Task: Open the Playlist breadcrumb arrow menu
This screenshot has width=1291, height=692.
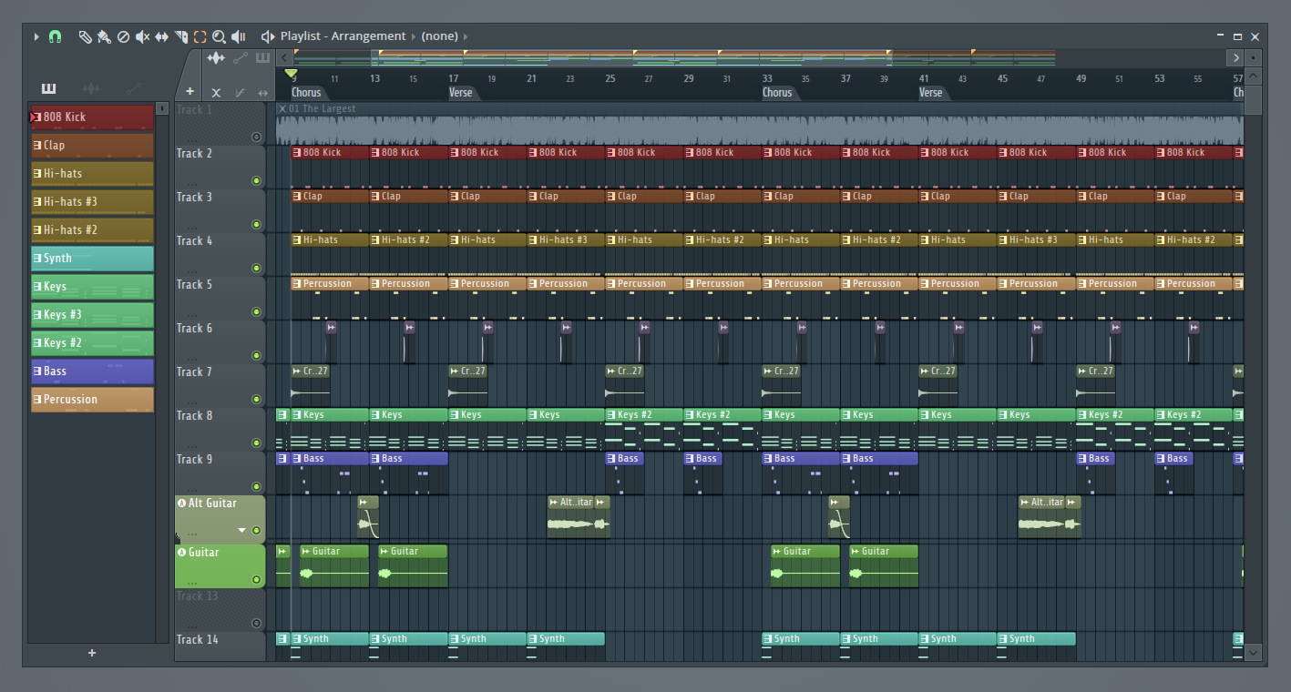Action: [415, 36]
